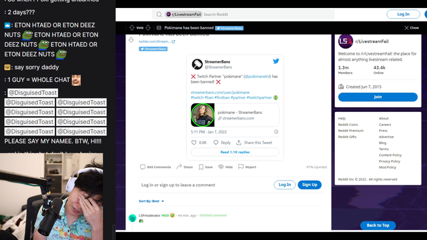Click the @pokimanelol mention
The image size is (427, 240).
click(x=257, y=77)
